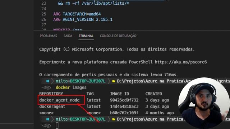Screen dimensions: 230x129
Task: Click the 'latest' tag of docker_agent_node
Action: click(x=93, y=100)
